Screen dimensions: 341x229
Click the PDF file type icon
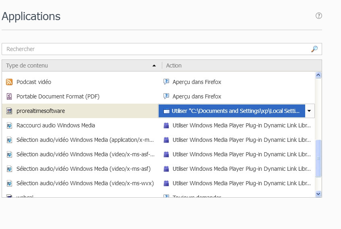coord(9,96)
